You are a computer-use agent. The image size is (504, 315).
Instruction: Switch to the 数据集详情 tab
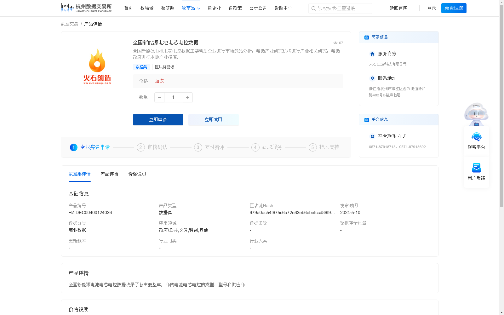(79, 174)
